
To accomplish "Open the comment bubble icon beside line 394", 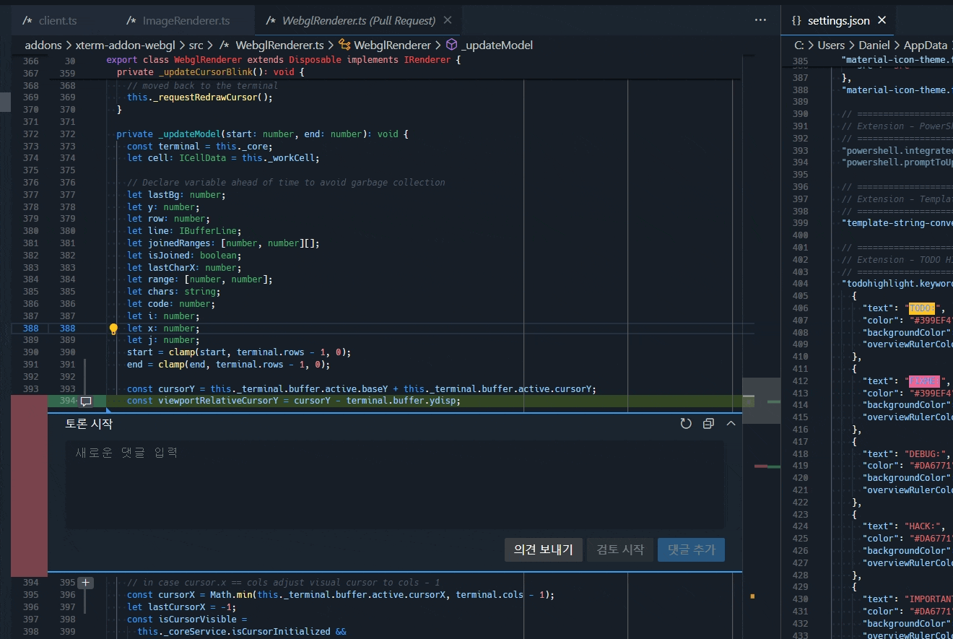I will (87, 400).
